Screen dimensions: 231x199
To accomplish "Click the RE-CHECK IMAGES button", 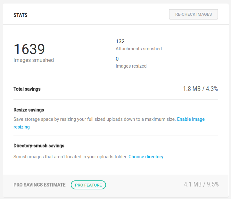I will point(194,14).
